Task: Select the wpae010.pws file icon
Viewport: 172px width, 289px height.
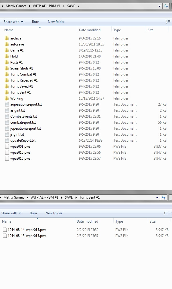Action: coord(7,153)
